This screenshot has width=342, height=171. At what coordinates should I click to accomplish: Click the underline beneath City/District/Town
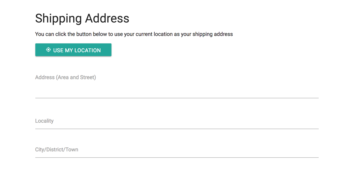tap(177, 157)
